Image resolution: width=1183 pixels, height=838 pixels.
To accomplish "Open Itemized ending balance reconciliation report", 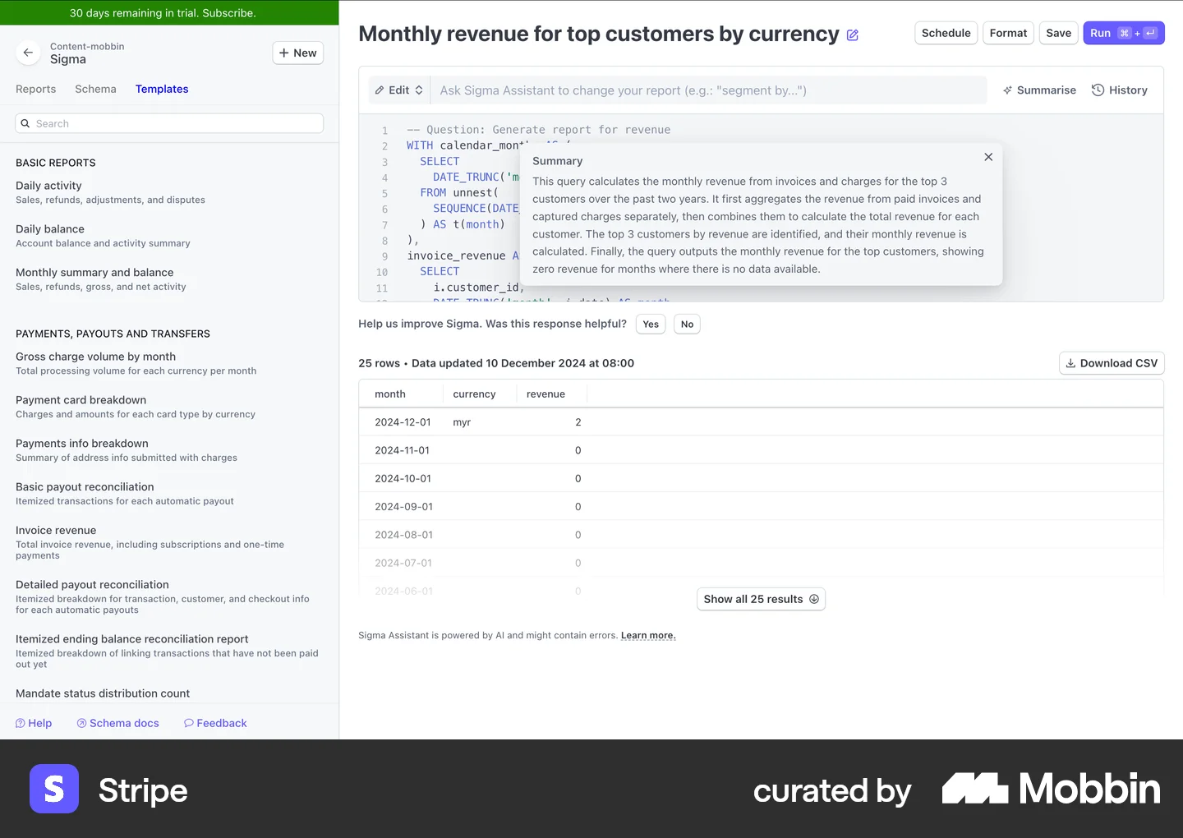I will (x=167, y=651).
